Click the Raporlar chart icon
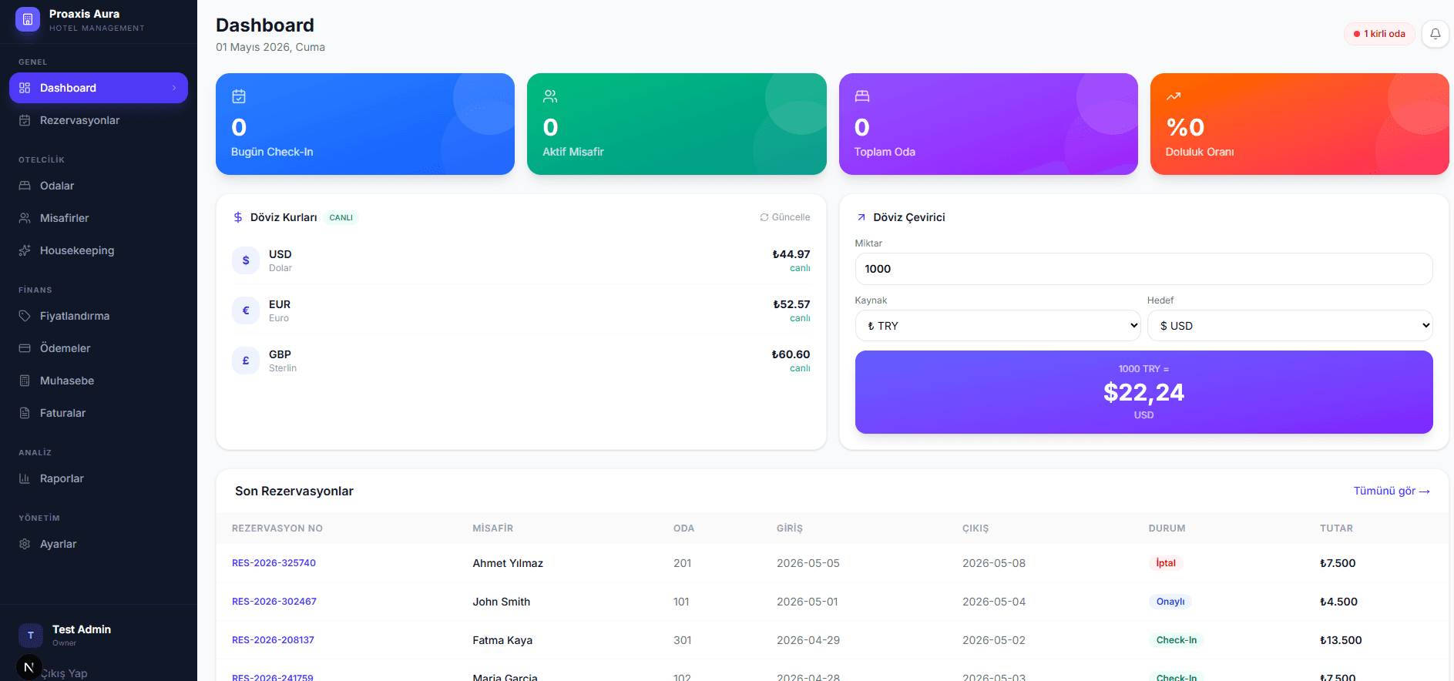This screenshot has width=1454, height=681. [x=25, y=478]
